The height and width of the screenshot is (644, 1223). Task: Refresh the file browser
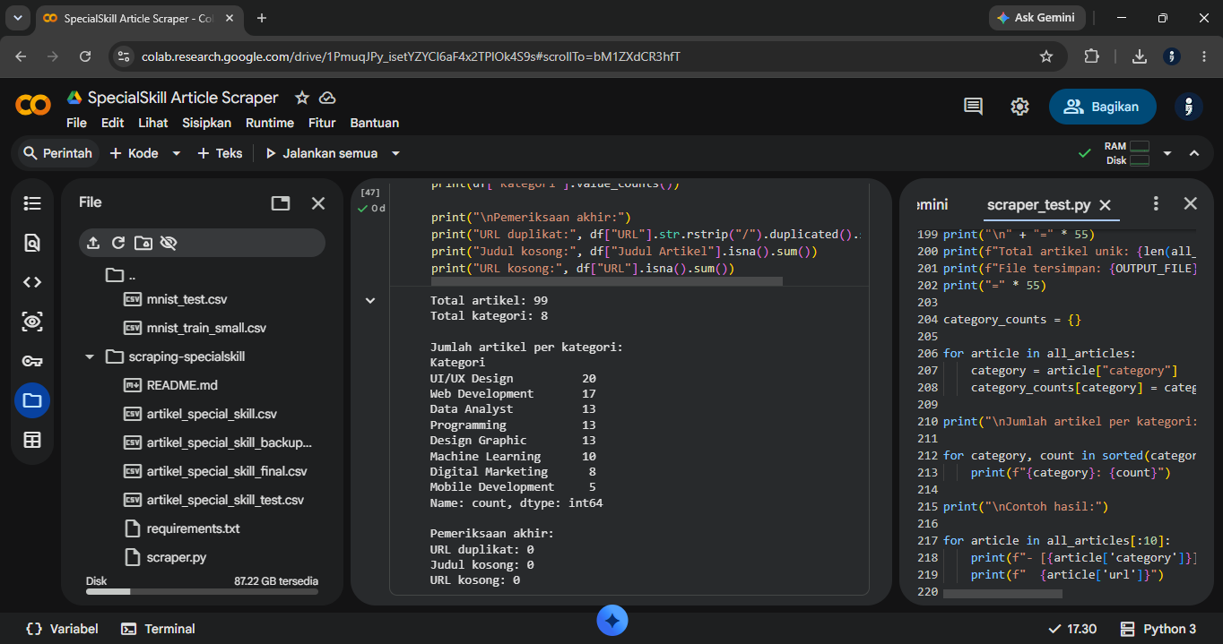pyautogui.click(x=118, y=243)
